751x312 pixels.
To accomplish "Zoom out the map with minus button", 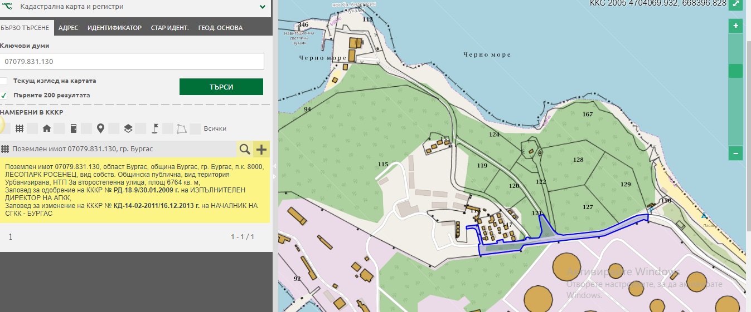I will click(x=735, y=153).
